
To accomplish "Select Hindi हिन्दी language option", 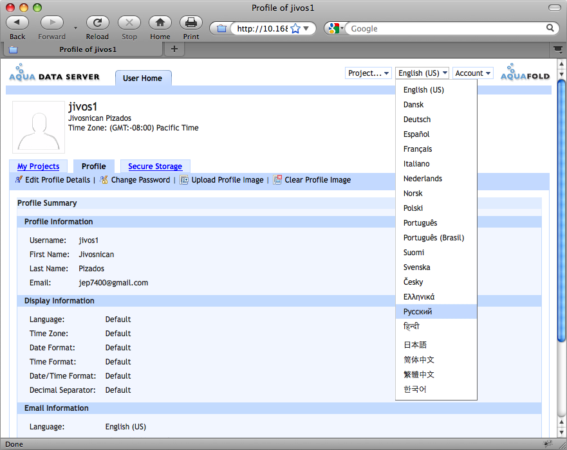I will [x=436, y=327].
